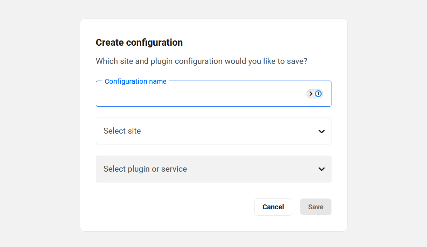Click the Cancel button
The width and height of the screenshot is (427, 247).
tap(273, 207)
